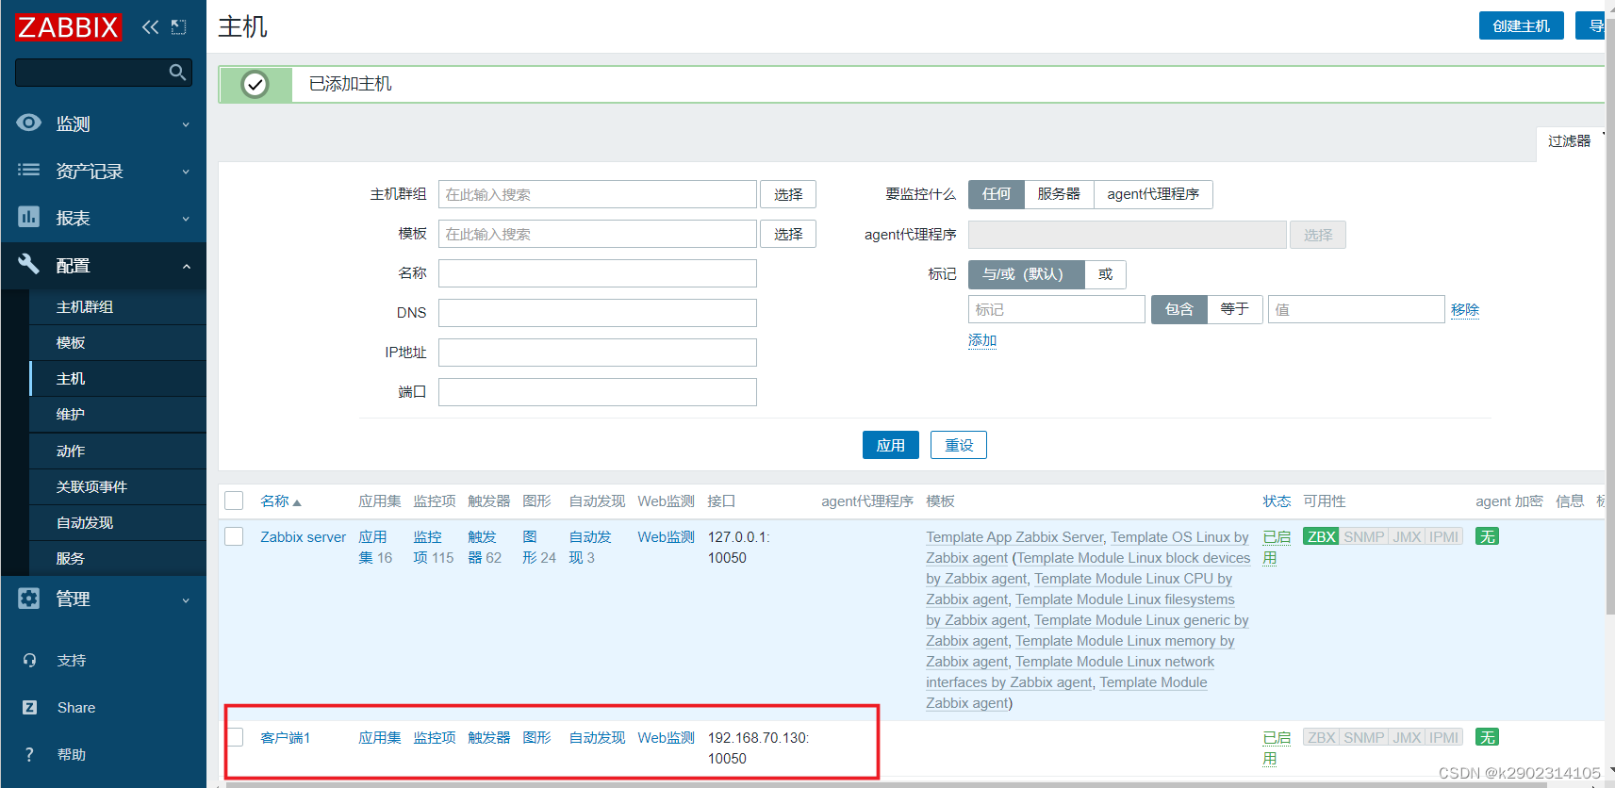Select 服务器 monitoring option
Screen dimensions: 1615x788
click(1059, 194)
